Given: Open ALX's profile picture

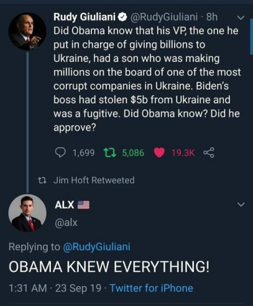Looking at the screenshot, I should [x=27, y=213].
